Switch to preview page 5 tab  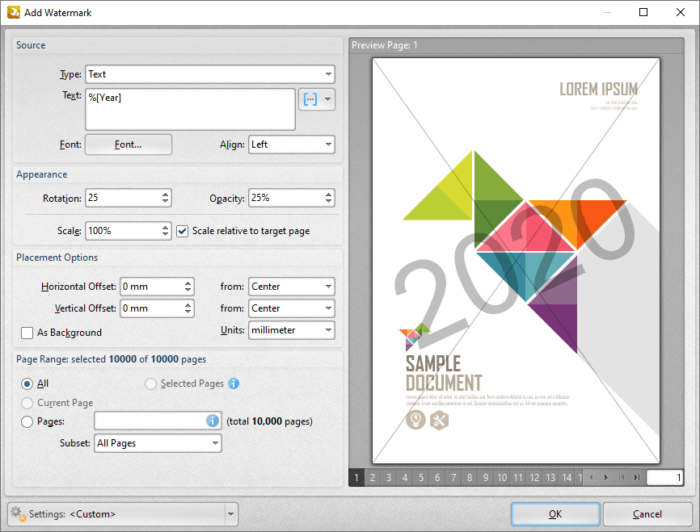421,478
